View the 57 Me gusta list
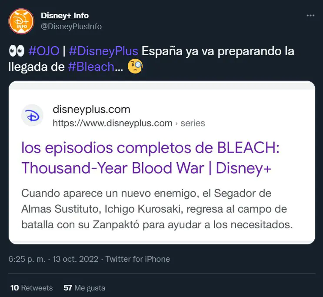Viewport: 323px width, 297px height. (84, 288)
